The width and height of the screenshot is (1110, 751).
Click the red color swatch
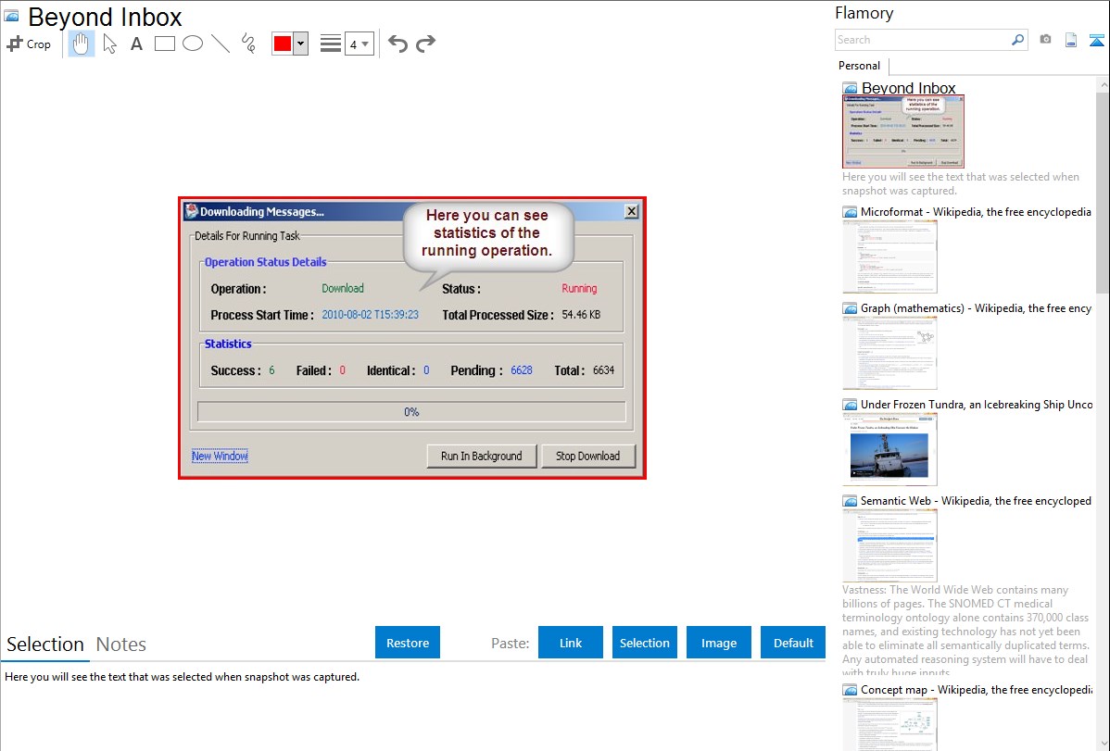point(283,44)
